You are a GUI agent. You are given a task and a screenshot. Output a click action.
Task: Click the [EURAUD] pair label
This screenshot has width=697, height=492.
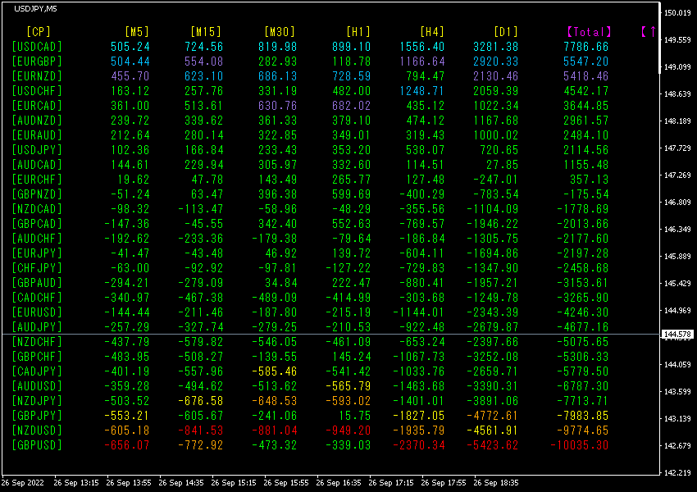tap(38, 135)
